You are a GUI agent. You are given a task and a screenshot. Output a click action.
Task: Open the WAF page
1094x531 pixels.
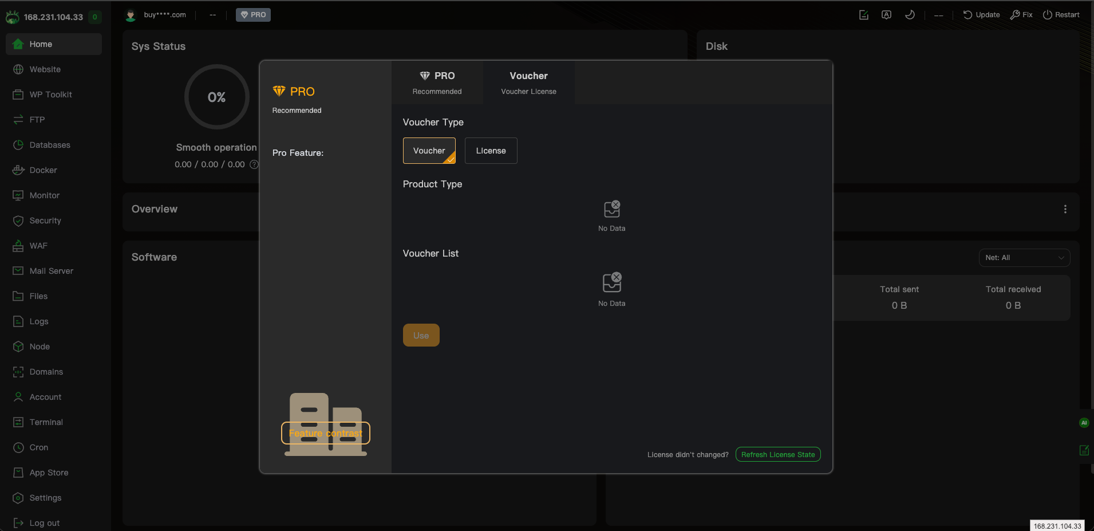point(54,246)
